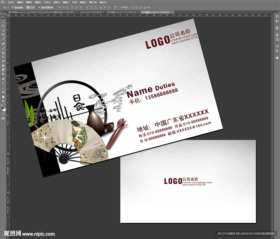Image resolution: width=280 pixels, height=239 pixels.
Task: Expand the toolbox double-arrow toggle
Action: pos(1,11)
